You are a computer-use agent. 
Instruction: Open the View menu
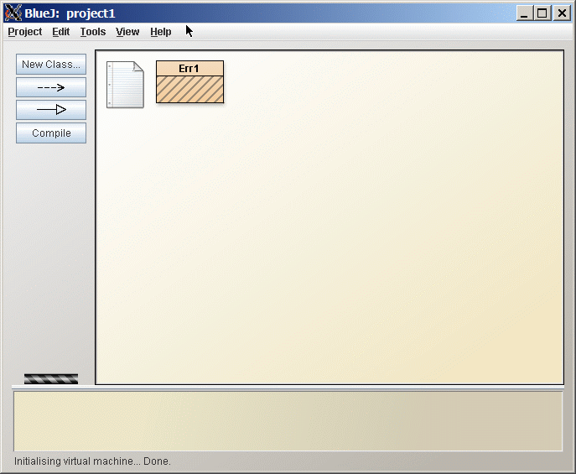[x=127, y=32]
